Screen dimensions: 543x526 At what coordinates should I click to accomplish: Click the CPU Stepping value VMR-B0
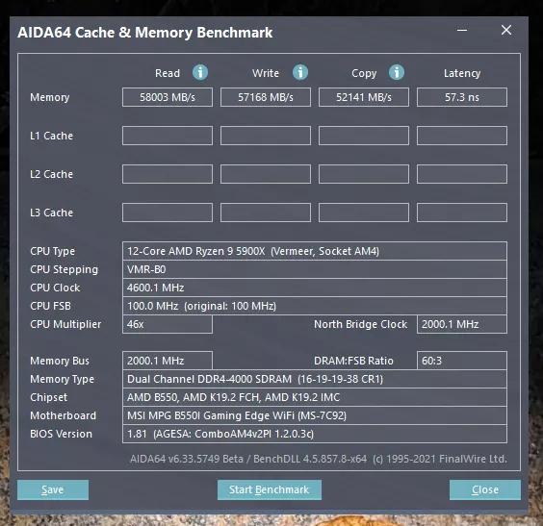tap(315, 269)
